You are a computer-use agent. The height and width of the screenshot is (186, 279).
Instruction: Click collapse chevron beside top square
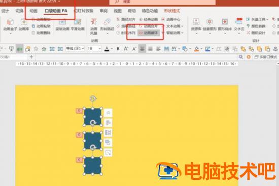[x=108, y=113]
